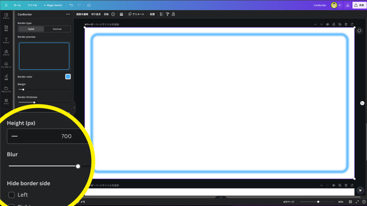Redo the last action

click(79, 5)
